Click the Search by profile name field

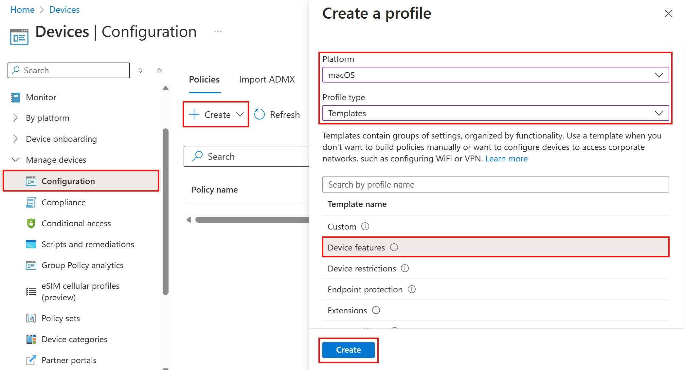coord(496,184)
